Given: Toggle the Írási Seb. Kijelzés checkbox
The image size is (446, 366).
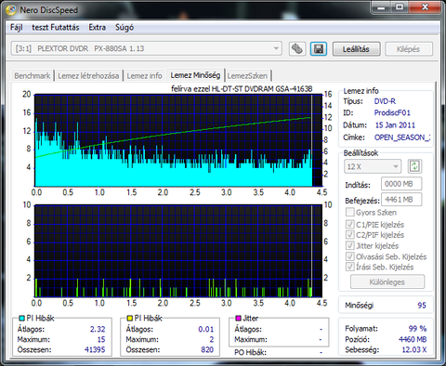Looking at the screenshot, I should pos(350,267).
